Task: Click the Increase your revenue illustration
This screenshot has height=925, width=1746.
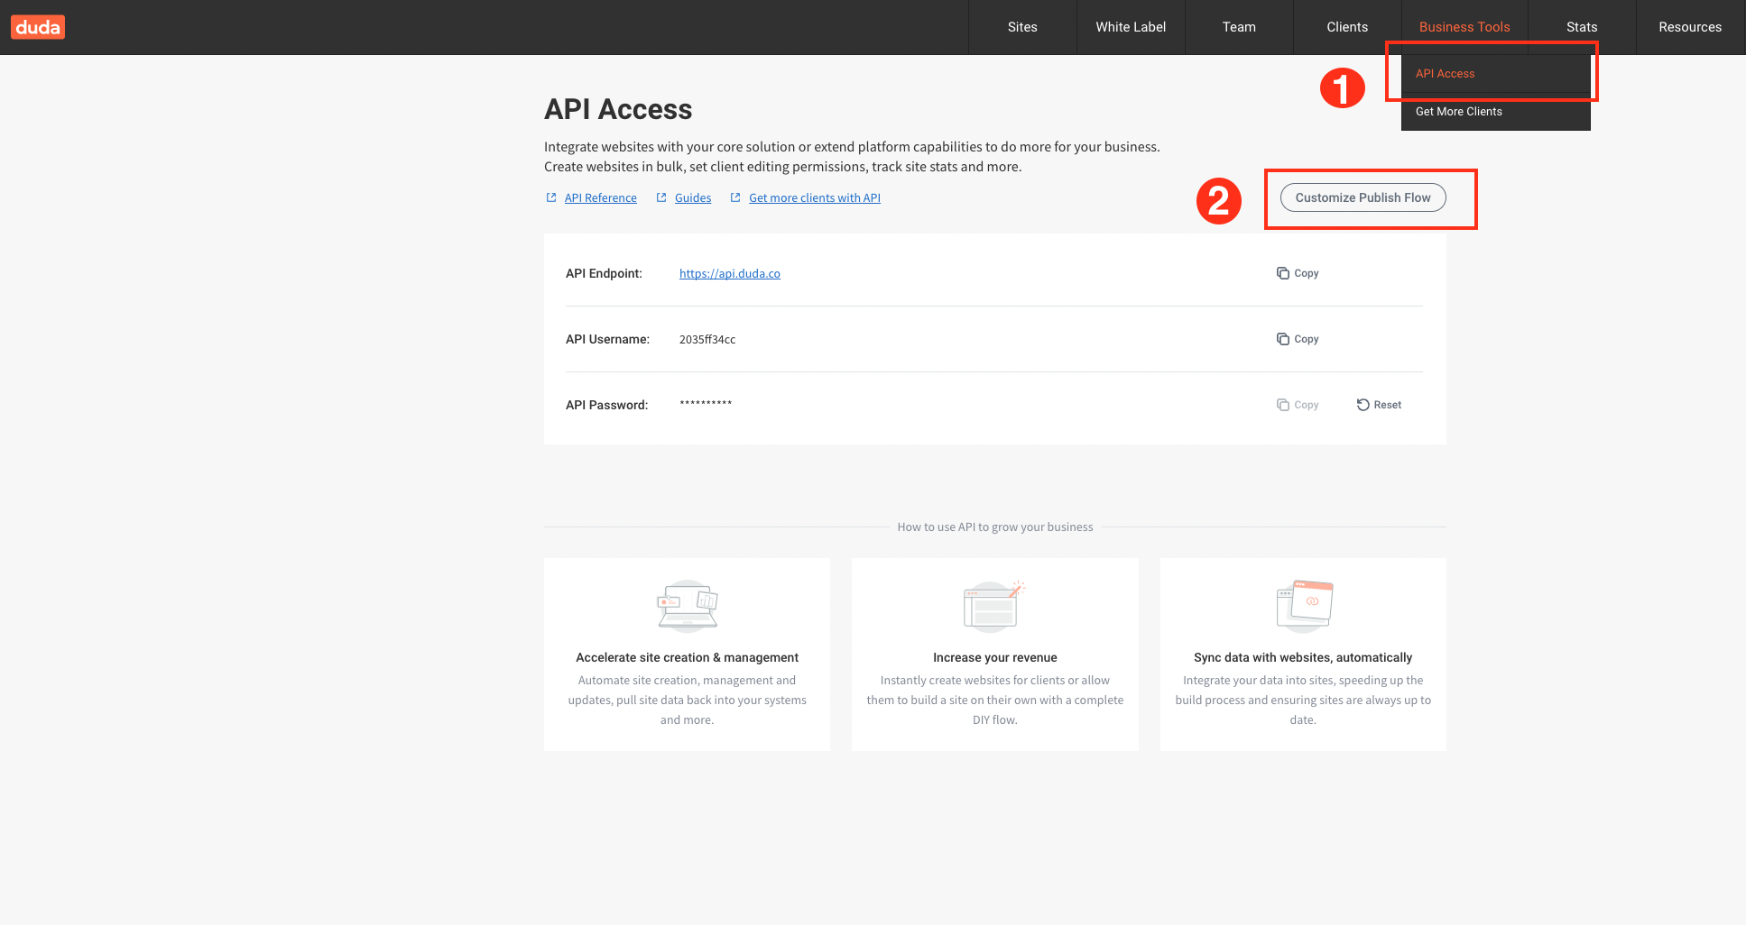Action: click(x=994, y=606)
